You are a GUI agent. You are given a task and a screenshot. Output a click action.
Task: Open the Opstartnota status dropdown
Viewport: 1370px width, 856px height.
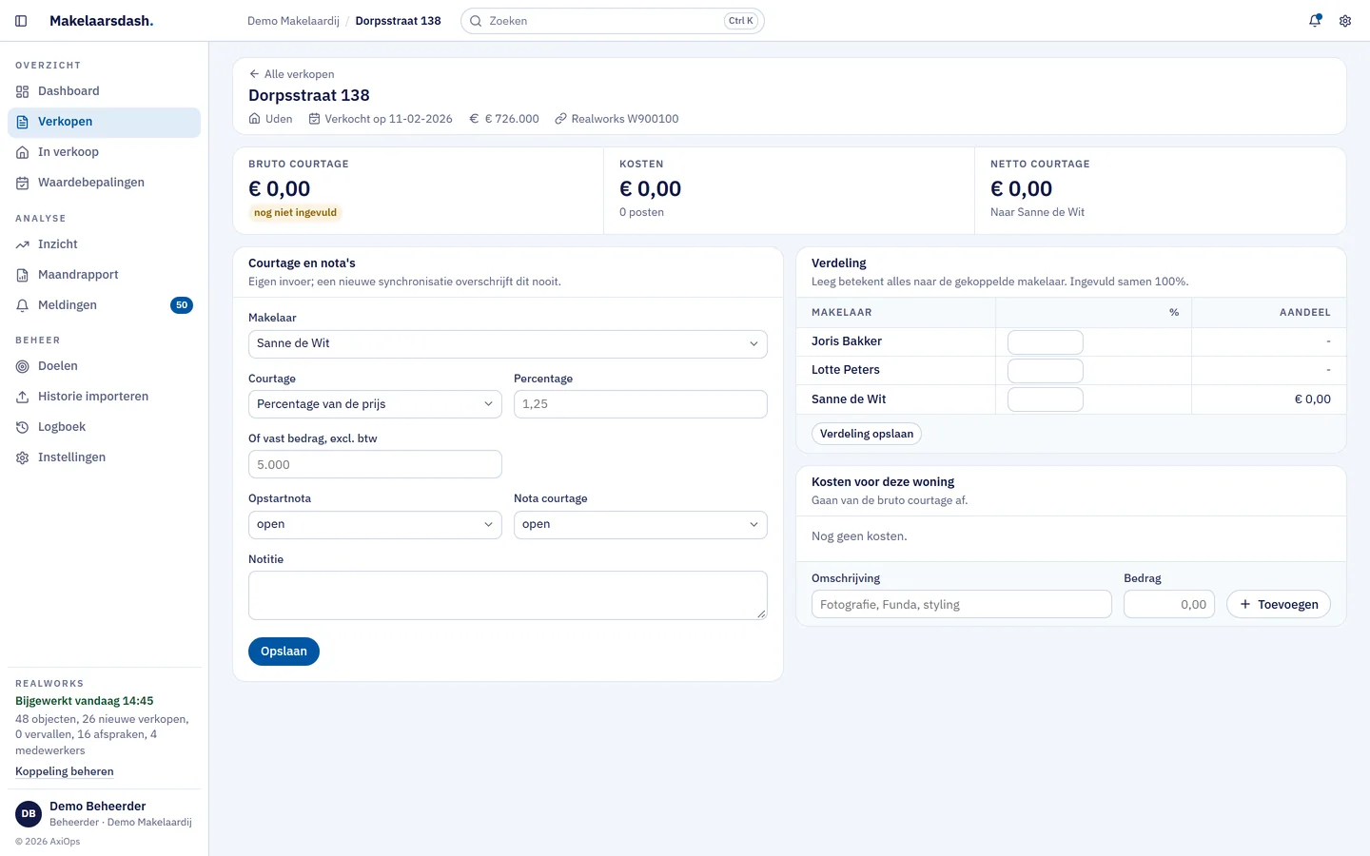(375, 525)
